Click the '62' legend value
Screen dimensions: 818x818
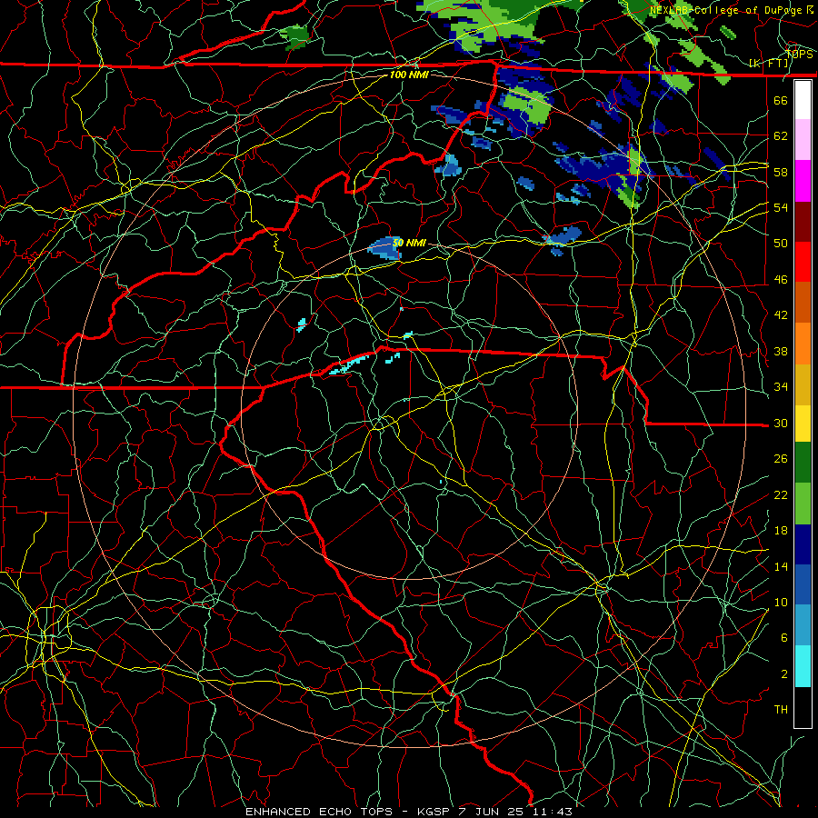click(x=781, y=136)
